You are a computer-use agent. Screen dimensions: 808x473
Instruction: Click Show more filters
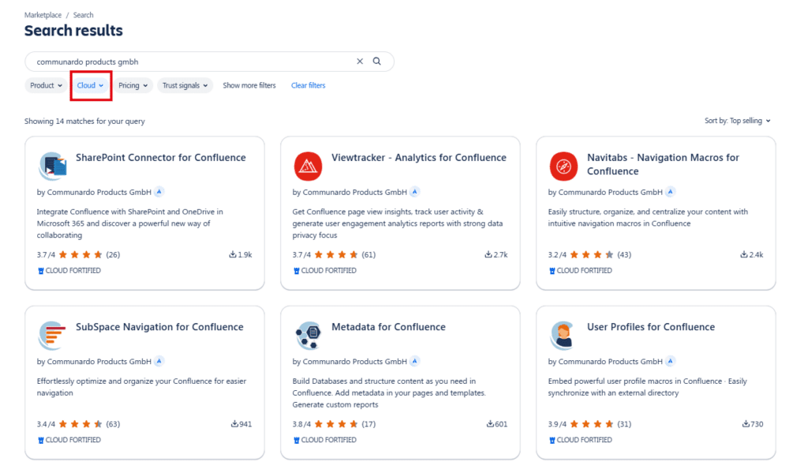[249, 85]
